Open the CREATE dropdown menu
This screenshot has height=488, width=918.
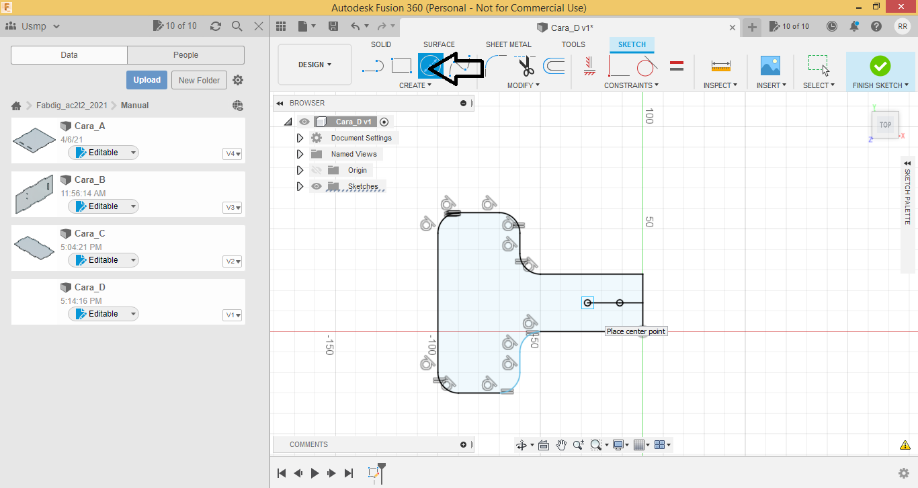(415, 85)
